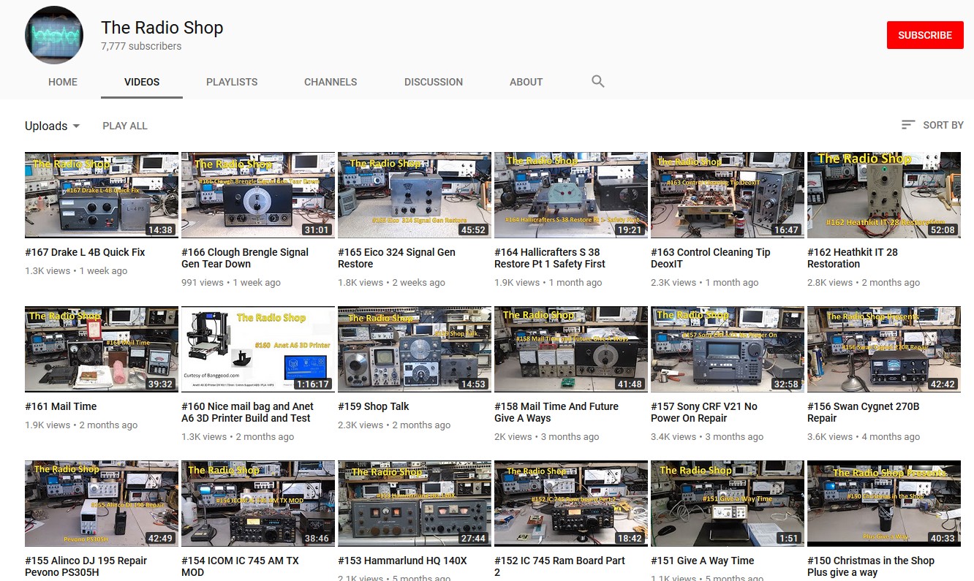The width and height of the screenshot is (974, 581).
Task: Click The Radio Shop channel avatar
Action: tap(54, 35)
